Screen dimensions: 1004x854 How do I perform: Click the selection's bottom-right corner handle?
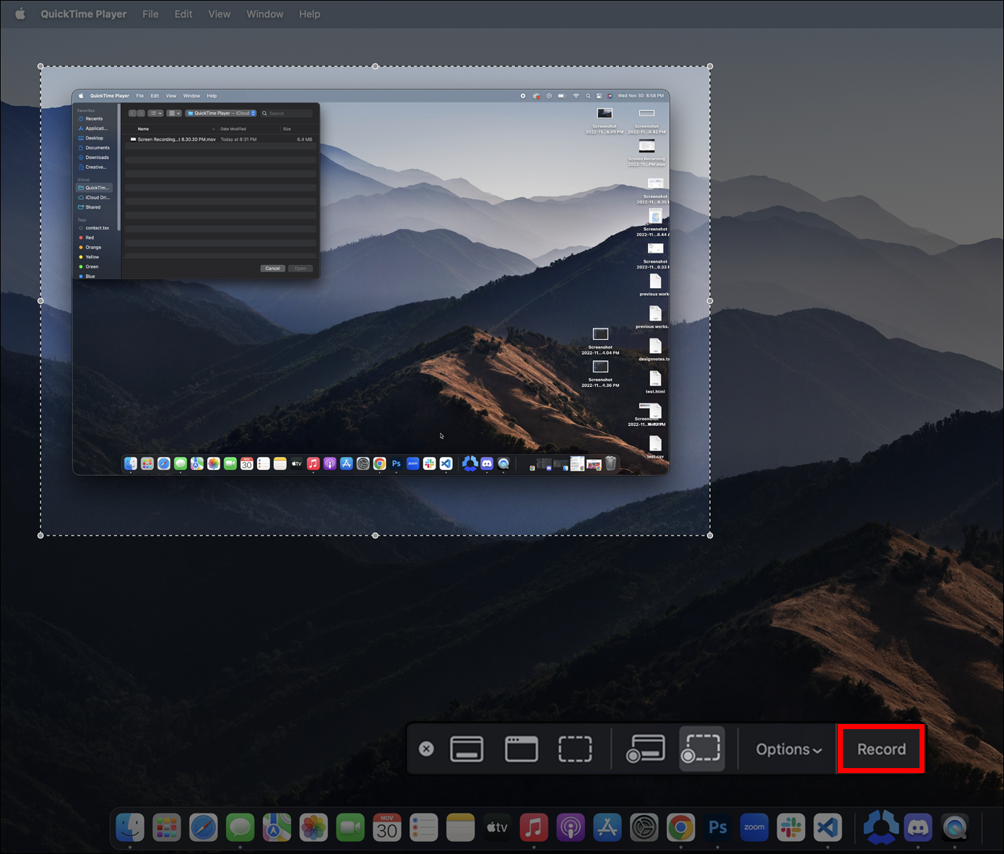pyautogui.click(x=710, y=535)
